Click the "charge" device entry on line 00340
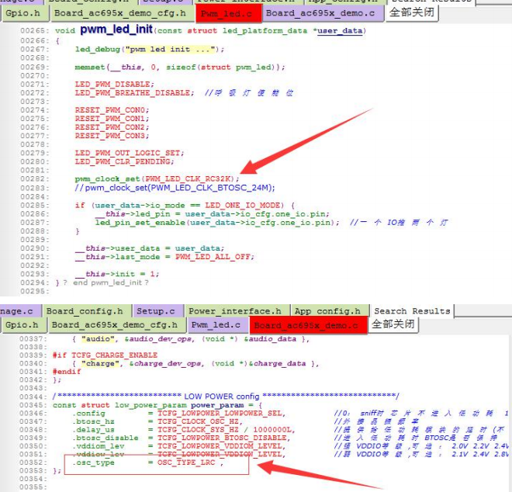 click(195, 363)
